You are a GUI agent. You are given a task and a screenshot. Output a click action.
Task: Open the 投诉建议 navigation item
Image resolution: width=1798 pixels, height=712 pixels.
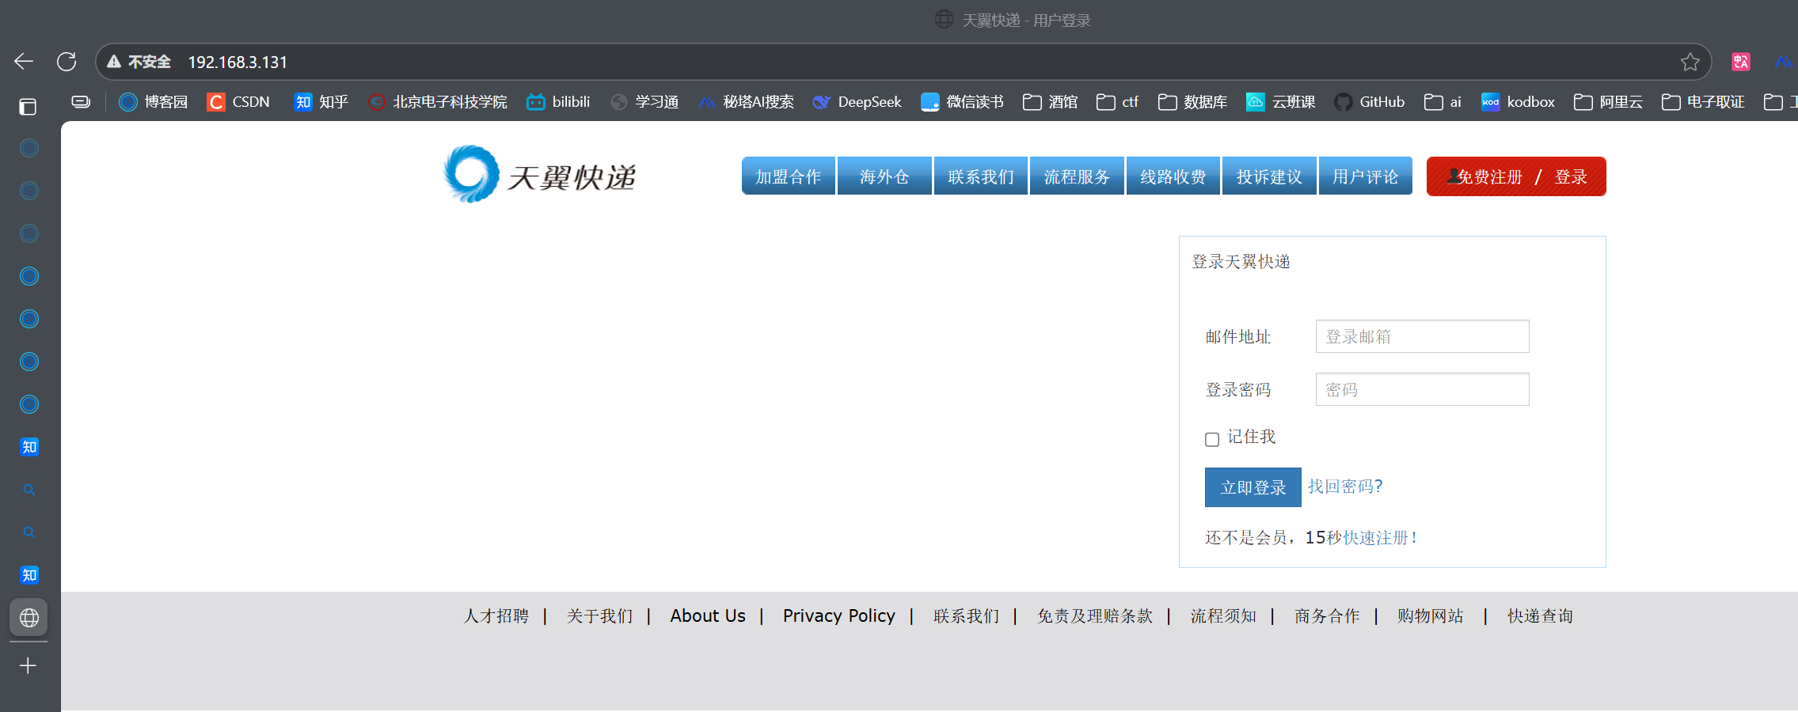pos(1269,176)
